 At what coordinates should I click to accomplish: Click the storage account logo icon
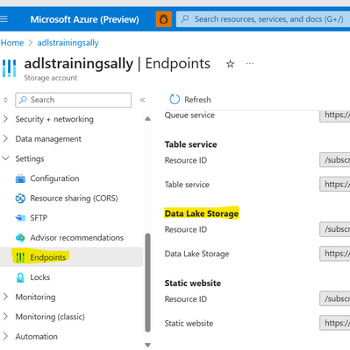tap(9, 68)
